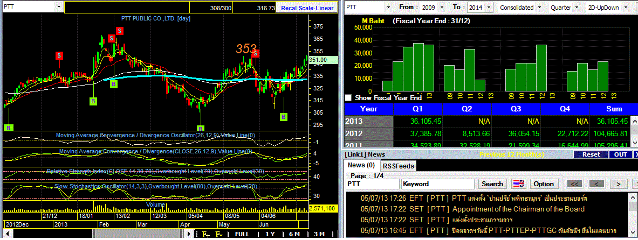Click the news Search button
Viewport: 638px width, 240px height.
492,184
